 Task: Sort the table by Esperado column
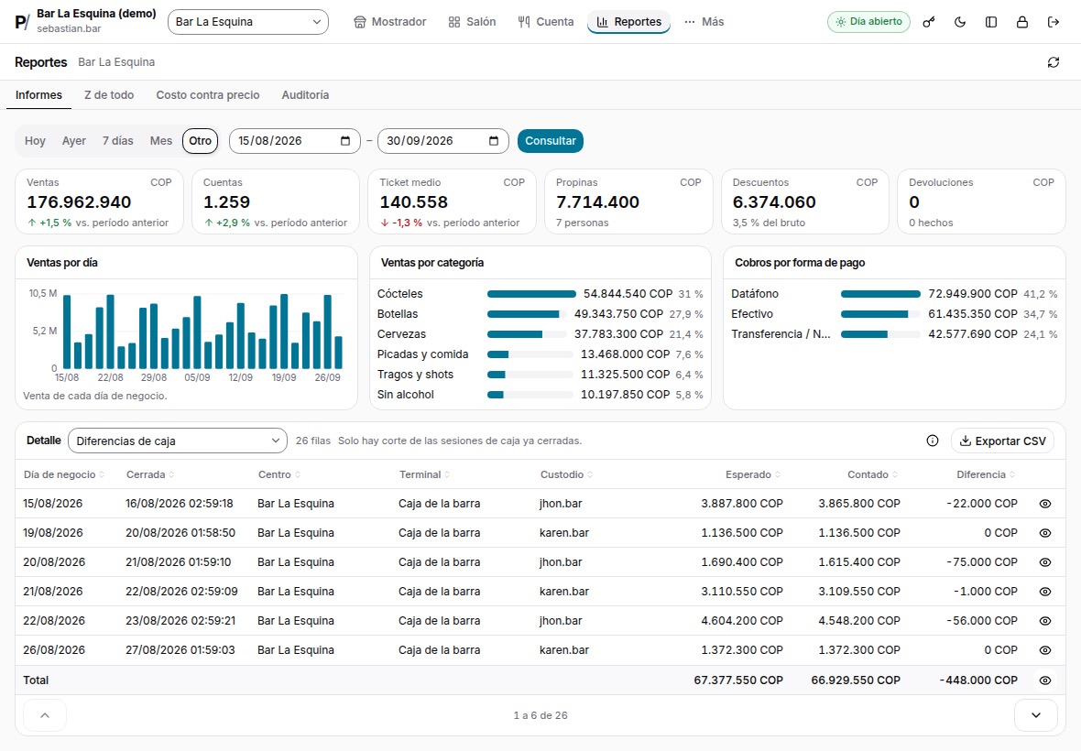pyautogui.click(x=753, y=474)
